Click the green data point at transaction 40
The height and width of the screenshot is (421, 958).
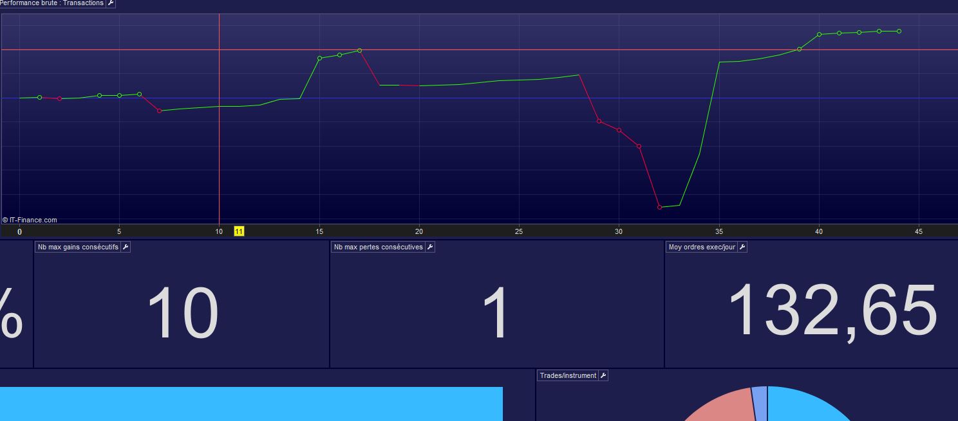[x=819, y=34]
